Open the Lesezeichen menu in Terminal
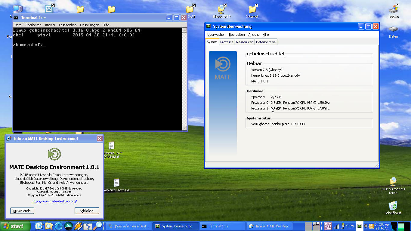This screenshot has width=411, height=231. [x=68, y=25]
